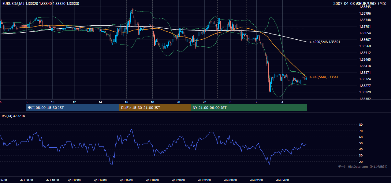391x183 pixels.
Task: Click hour label 18 under the price chart
Action: [152, 102]
